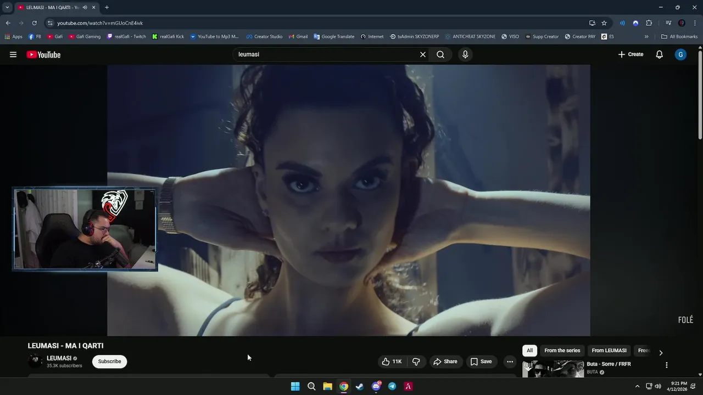Screen dimensions: 703x395
Task: Go back in the browser
Action: [x=8, y=23]
